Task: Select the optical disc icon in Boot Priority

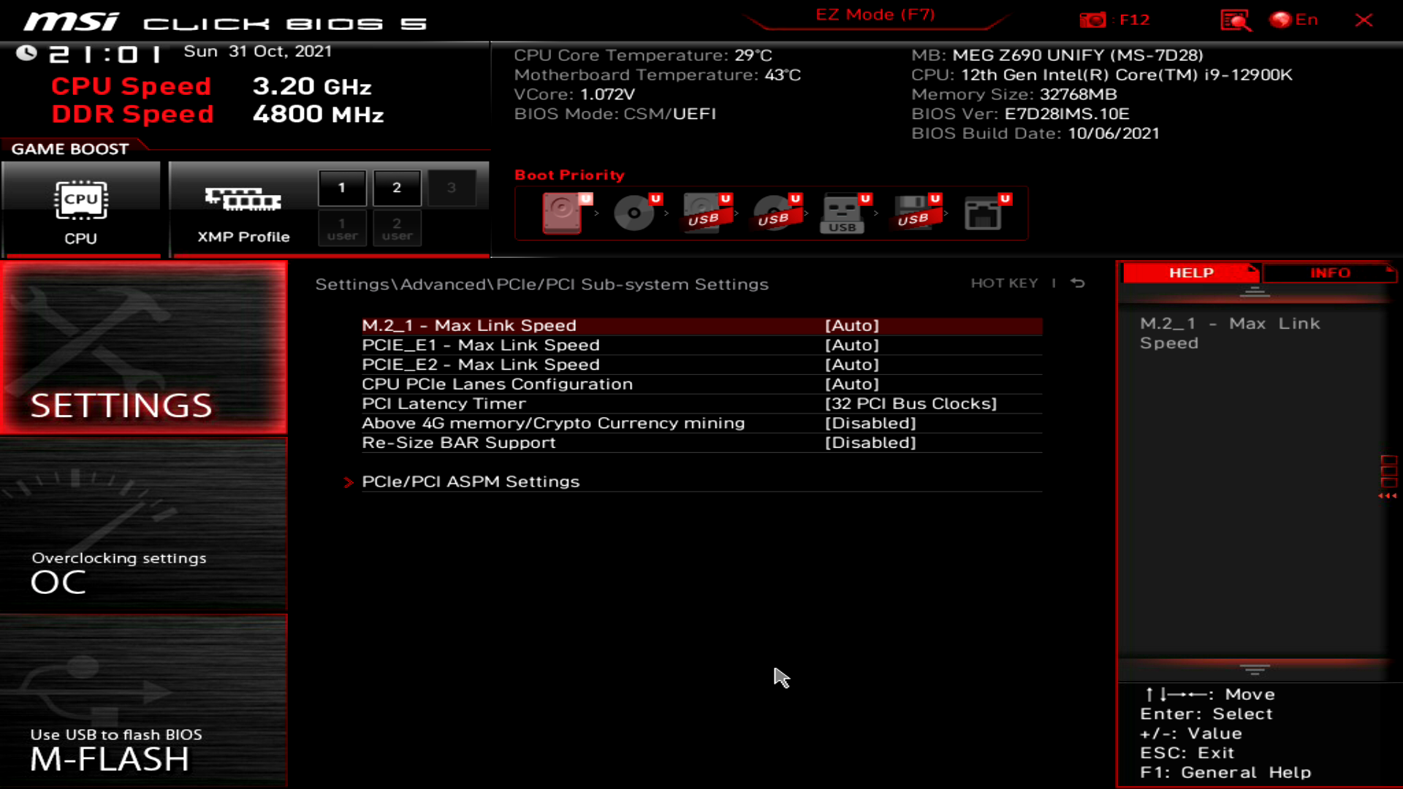Action: [x=633, y=213]
